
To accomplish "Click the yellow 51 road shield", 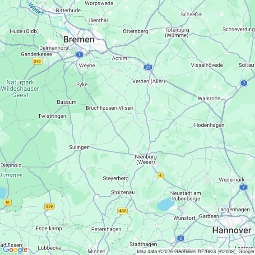I will tap(8, 203).
